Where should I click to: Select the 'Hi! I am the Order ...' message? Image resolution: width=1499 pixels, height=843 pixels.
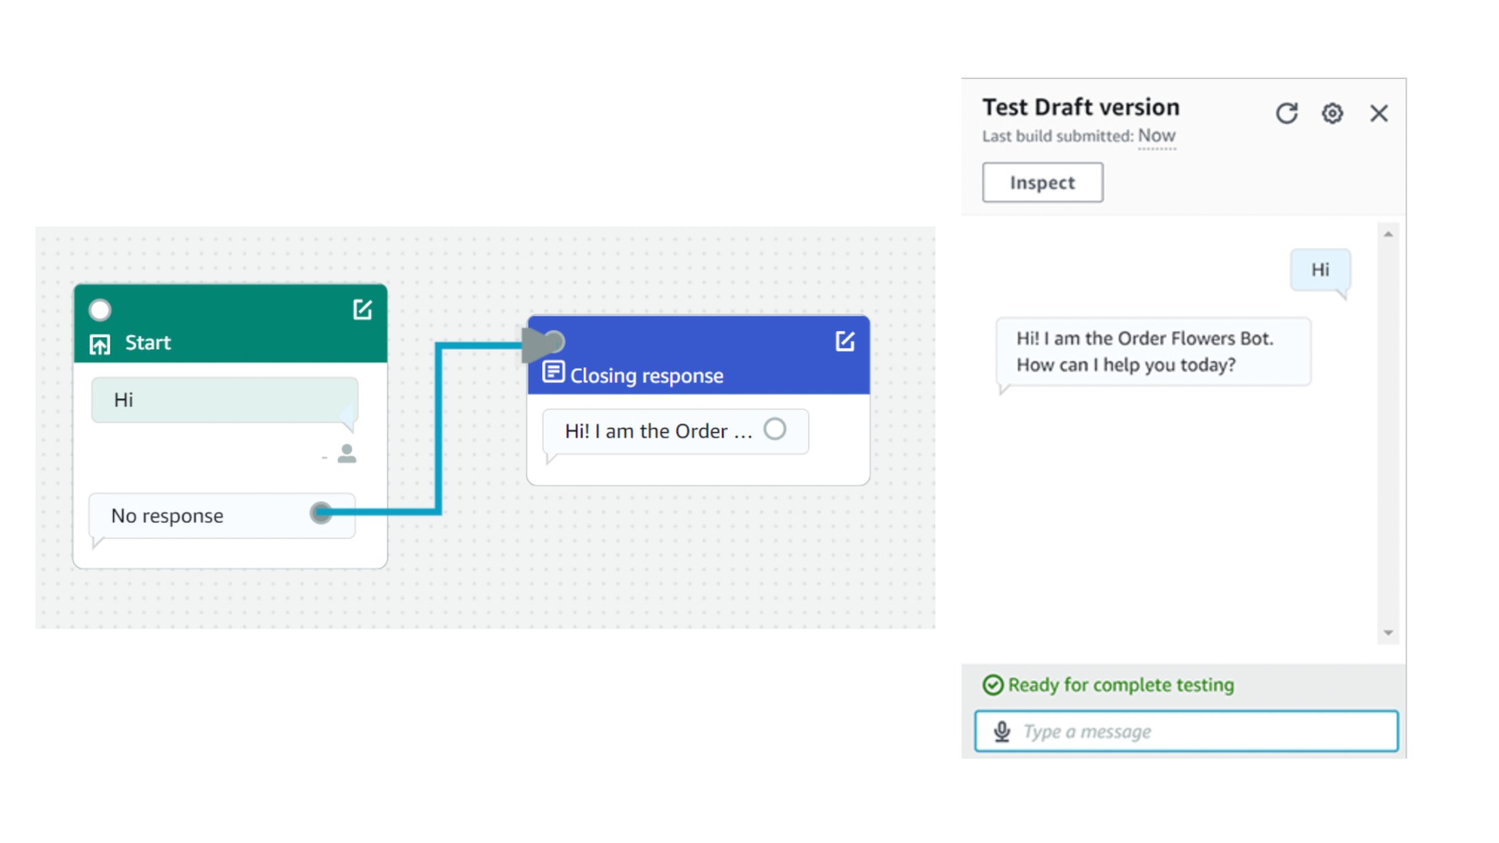[x=676, y=432]
